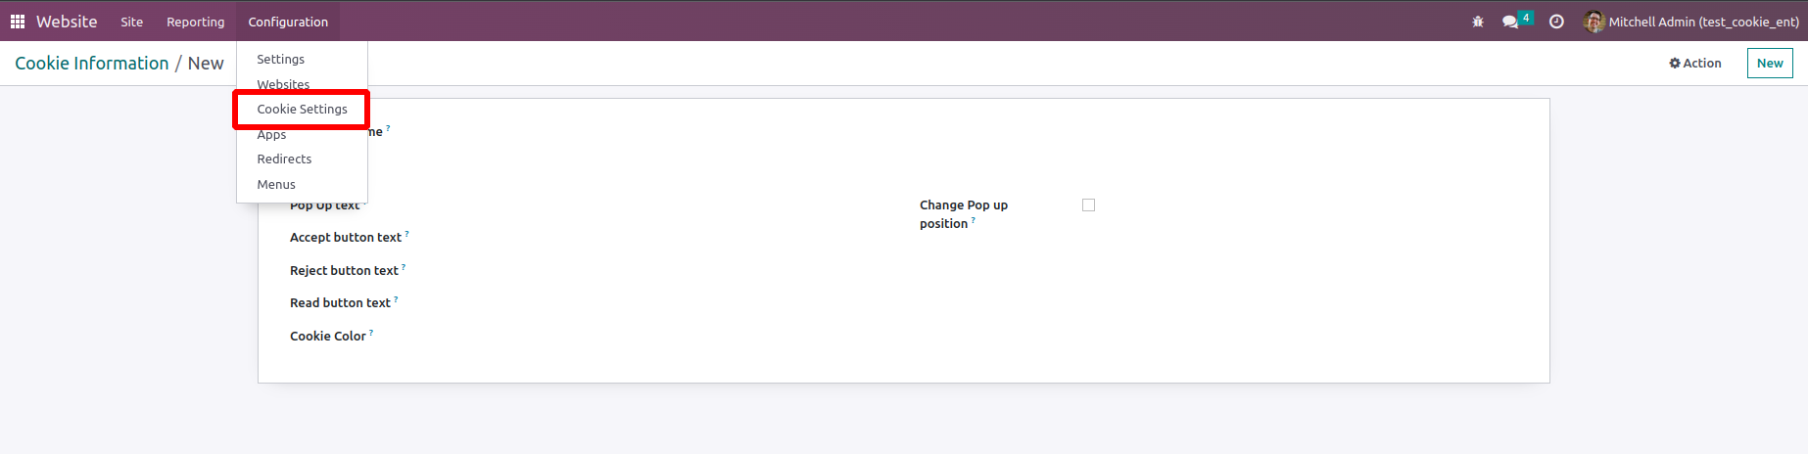Click the debug bug icon
Image resolution: width=1808 pixels, height=454 pixels.
coord(1478,22)
